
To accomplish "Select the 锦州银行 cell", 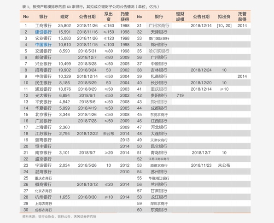I will point(159,45).
